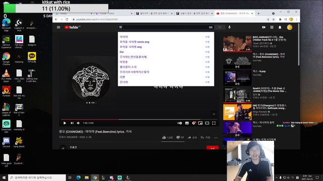
Task: Skip to the next video
Action: [x=72, y=123]
